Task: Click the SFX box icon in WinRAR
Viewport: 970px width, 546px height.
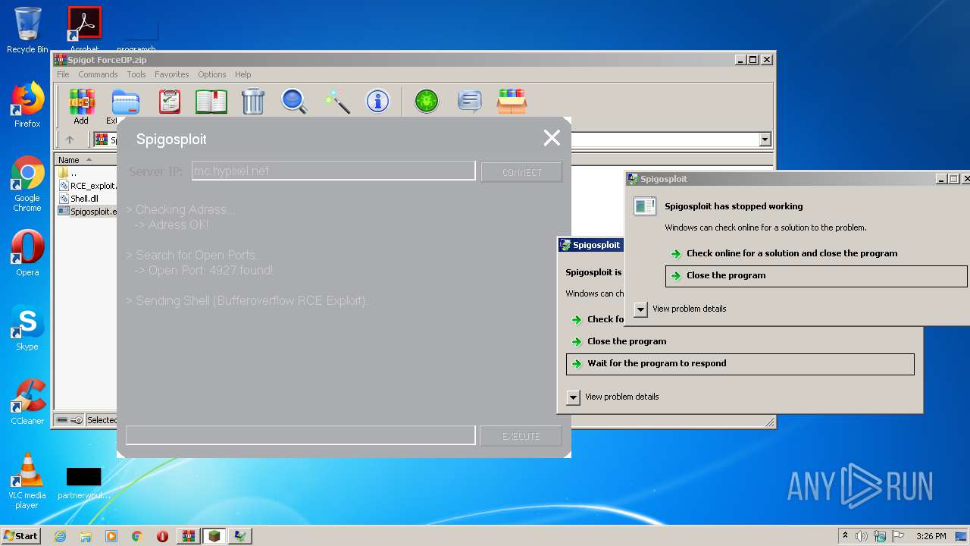Action: click(512, 102)
